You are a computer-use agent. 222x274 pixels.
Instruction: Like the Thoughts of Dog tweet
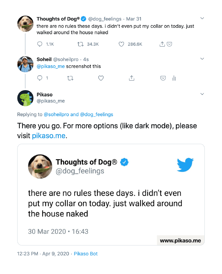pos(121,44)
